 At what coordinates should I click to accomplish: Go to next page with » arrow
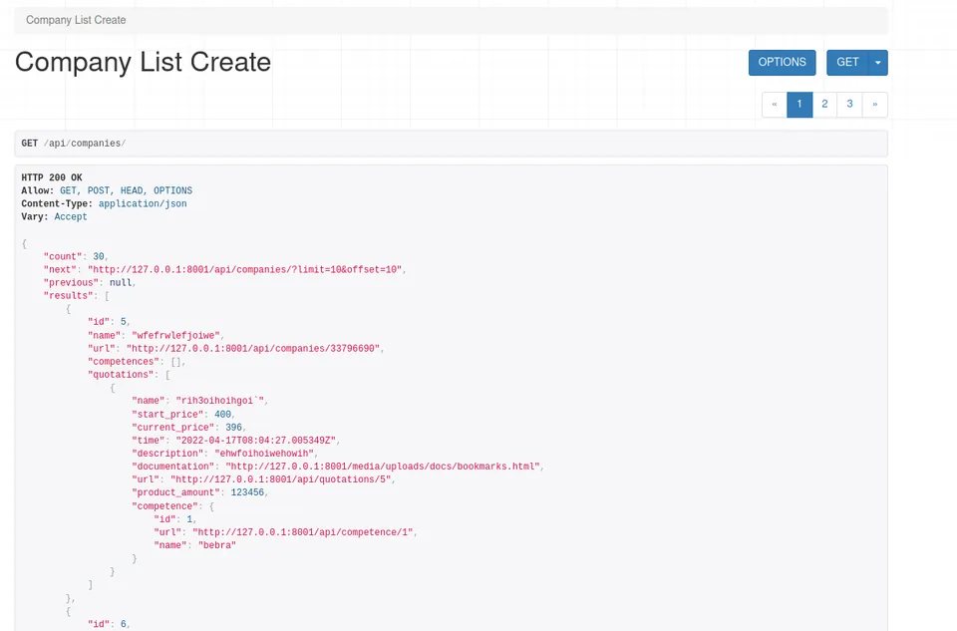[x=874, y=105]
